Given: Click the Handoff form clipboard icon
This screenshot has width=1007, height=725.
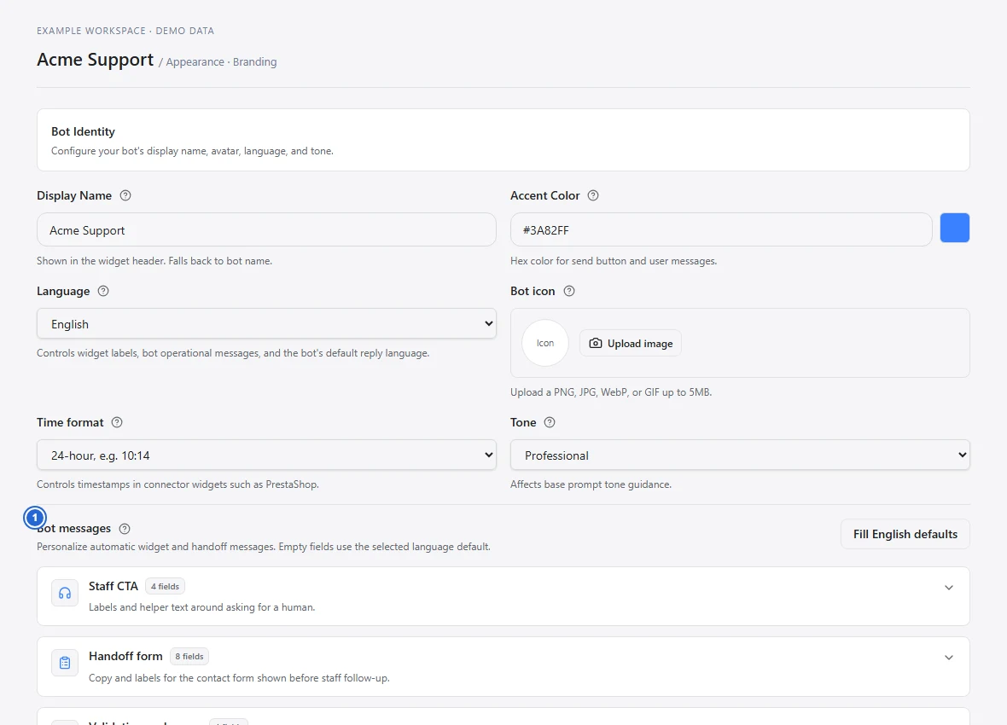Looking at the screenshot, I should [65, 663].
